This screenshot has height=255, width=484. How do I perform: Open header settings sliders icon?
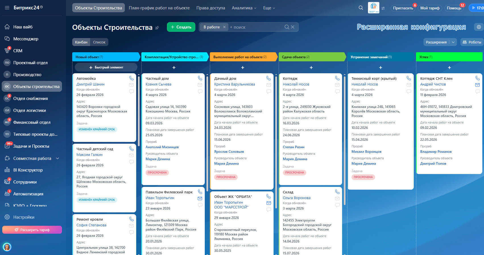383,8
